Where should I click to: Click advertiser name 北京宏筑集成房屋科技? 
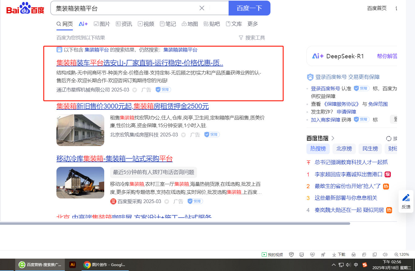[134, 135]
